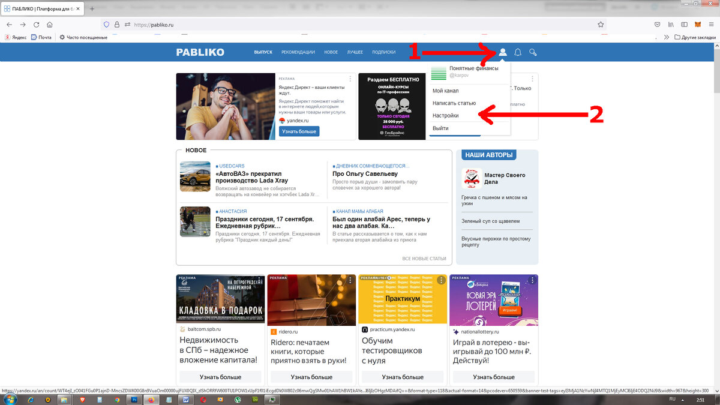The height and width of the screenshot is (405, 720).
Task: Open article Про Ольгу Савельеву
Action: pyautogui.click(x=365, y=173)
